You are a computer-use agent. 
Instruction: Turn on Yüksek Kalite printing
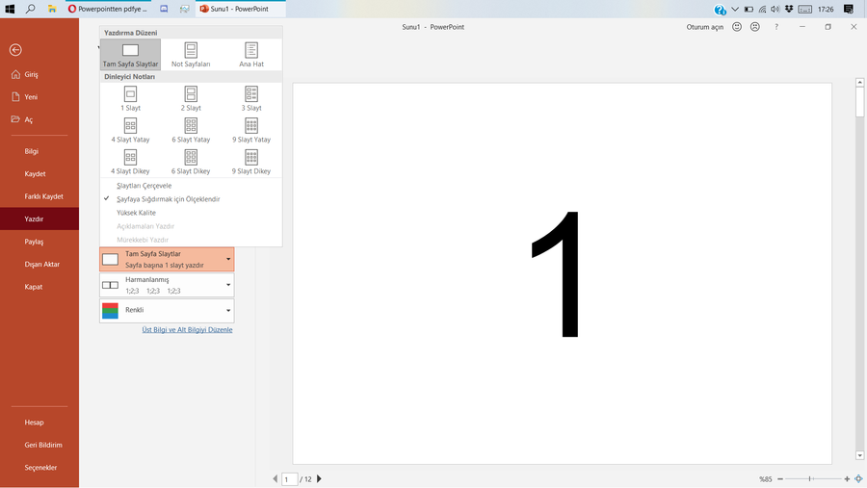pyautogui.click(x=136, y=213)
